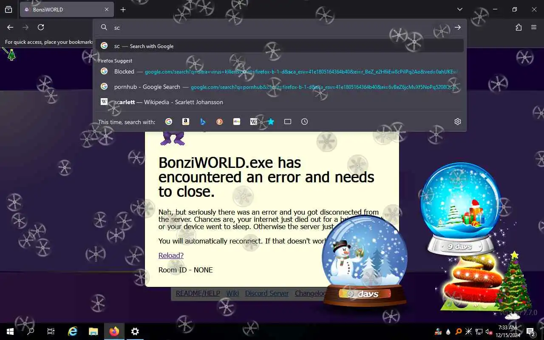Image resolution: width=544 pixels, height=340 pixels.
Task: Open search settings gear in the address bar dropdown
Action: click(x=458, y=122)
